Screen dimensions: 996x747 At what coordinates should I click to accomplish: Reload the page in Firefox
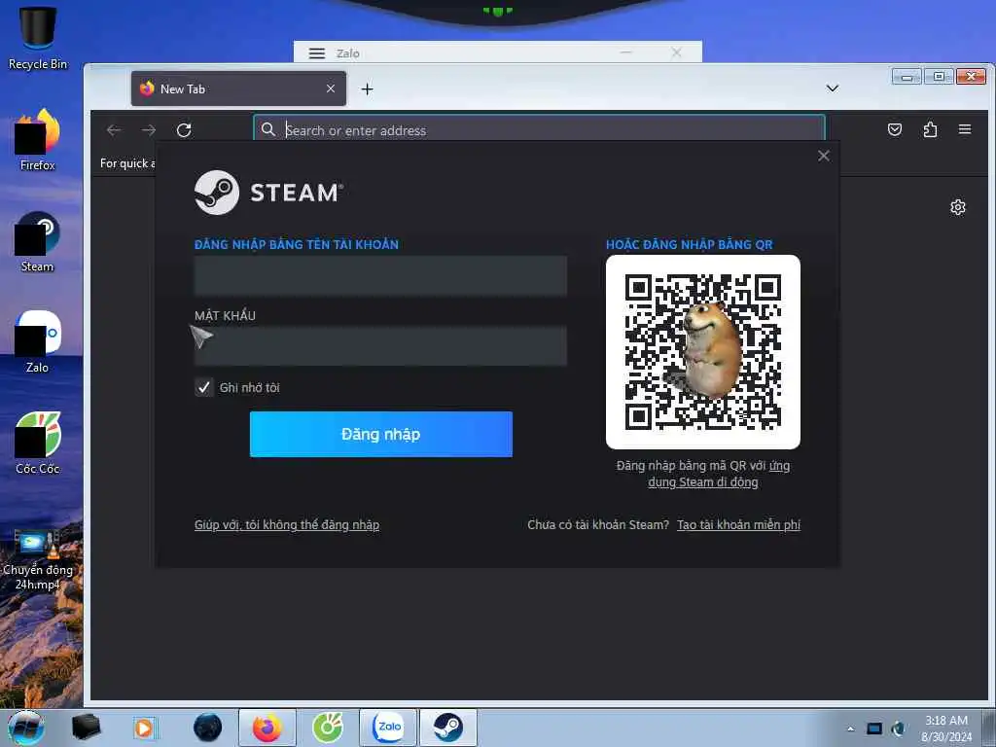pyautogui.click(x=184, y=130)
